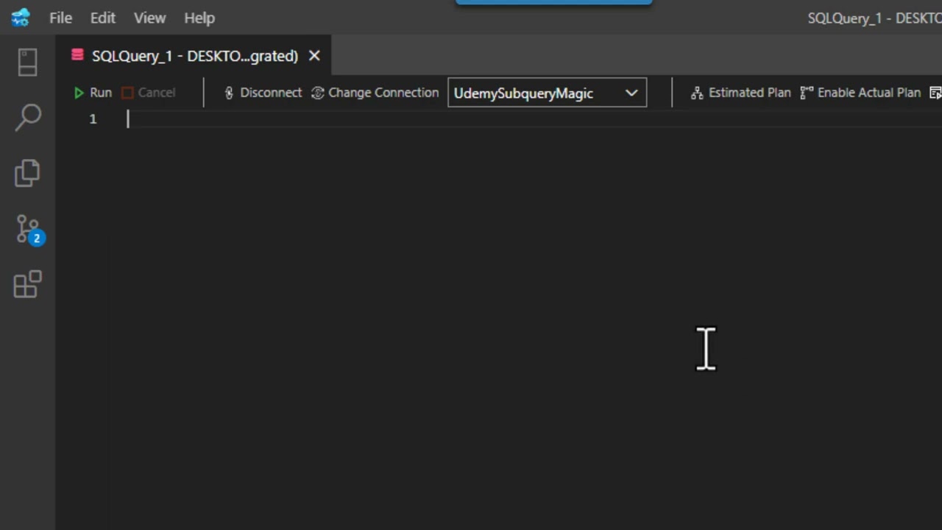Viewport: 942px width, 530px height.
Task: Open the Source Control view
Action: [29, 230]
